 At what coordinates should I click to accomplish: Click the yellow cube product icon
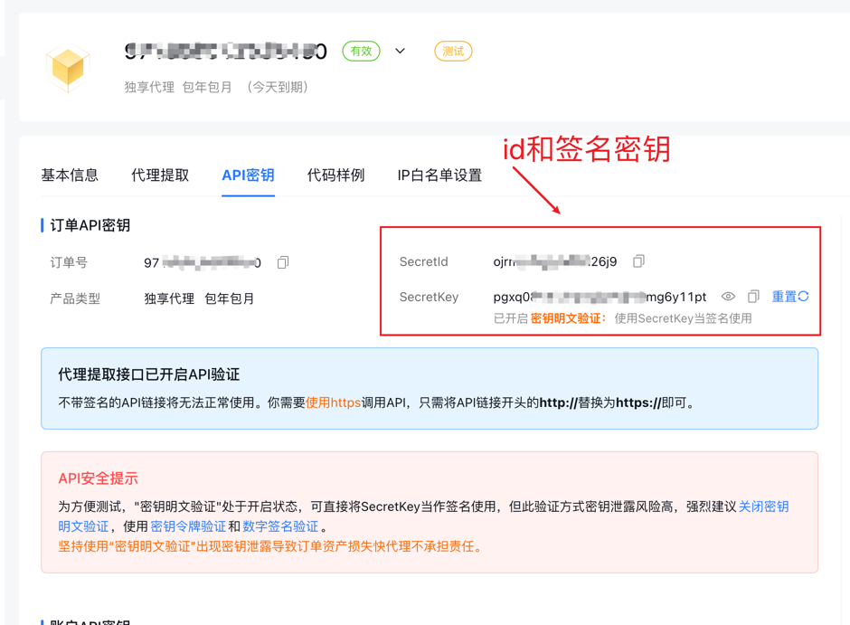(x=69, y=68)
